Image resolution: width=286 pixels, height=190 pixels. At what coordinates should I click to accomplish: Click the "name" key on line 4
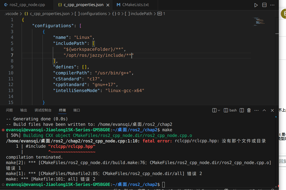coord(61,37)
